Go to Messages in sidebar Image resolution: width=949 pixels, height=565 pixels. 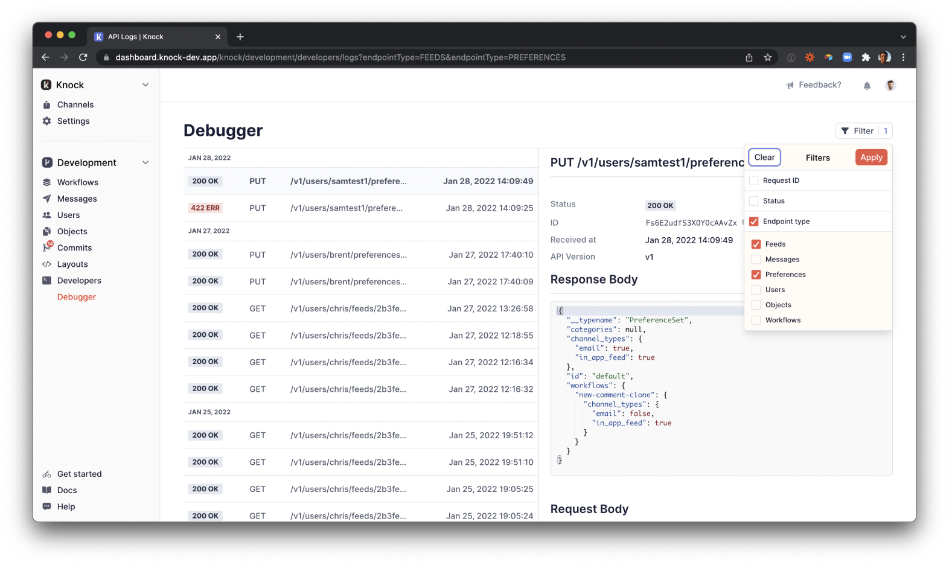(77, 199)
